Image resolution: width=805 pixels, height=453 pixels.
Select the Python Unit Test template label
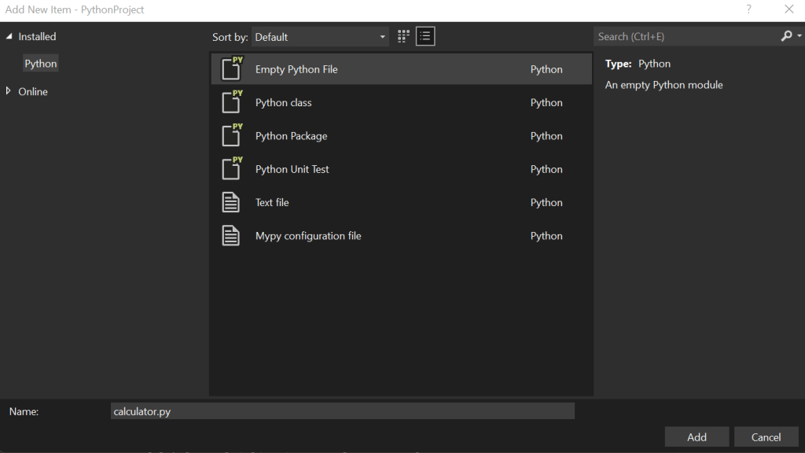click(292, 169)
